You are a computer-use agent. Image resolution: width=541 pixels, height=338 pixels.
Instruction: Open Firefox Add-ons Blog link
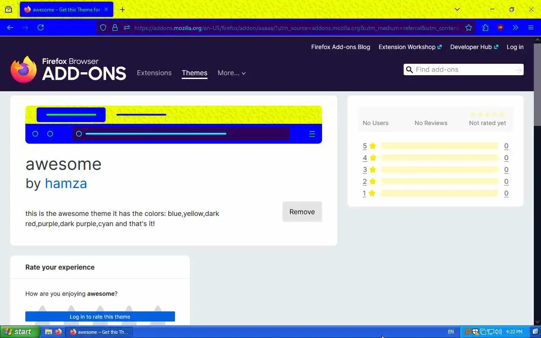click(341, 47)
